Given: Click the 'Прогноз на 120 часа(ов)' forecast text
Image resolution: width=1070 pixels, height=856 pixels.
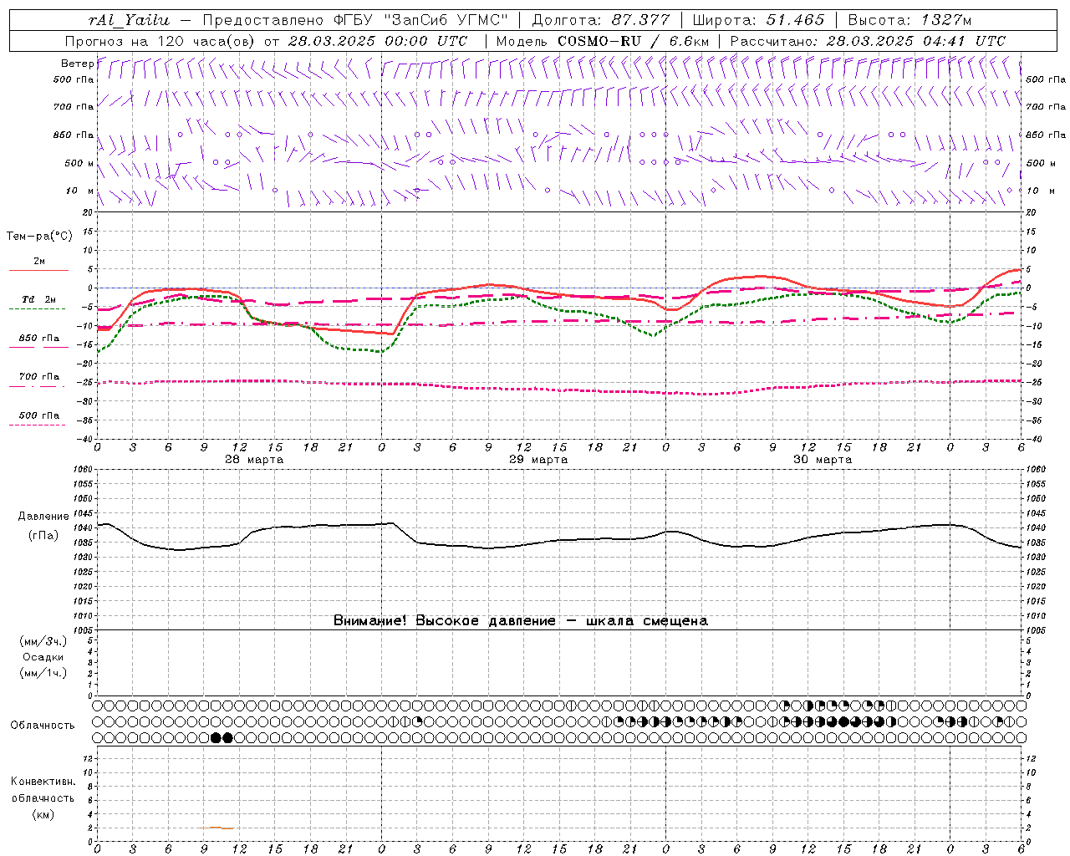Looking at the screenshot, I should 160,41.
